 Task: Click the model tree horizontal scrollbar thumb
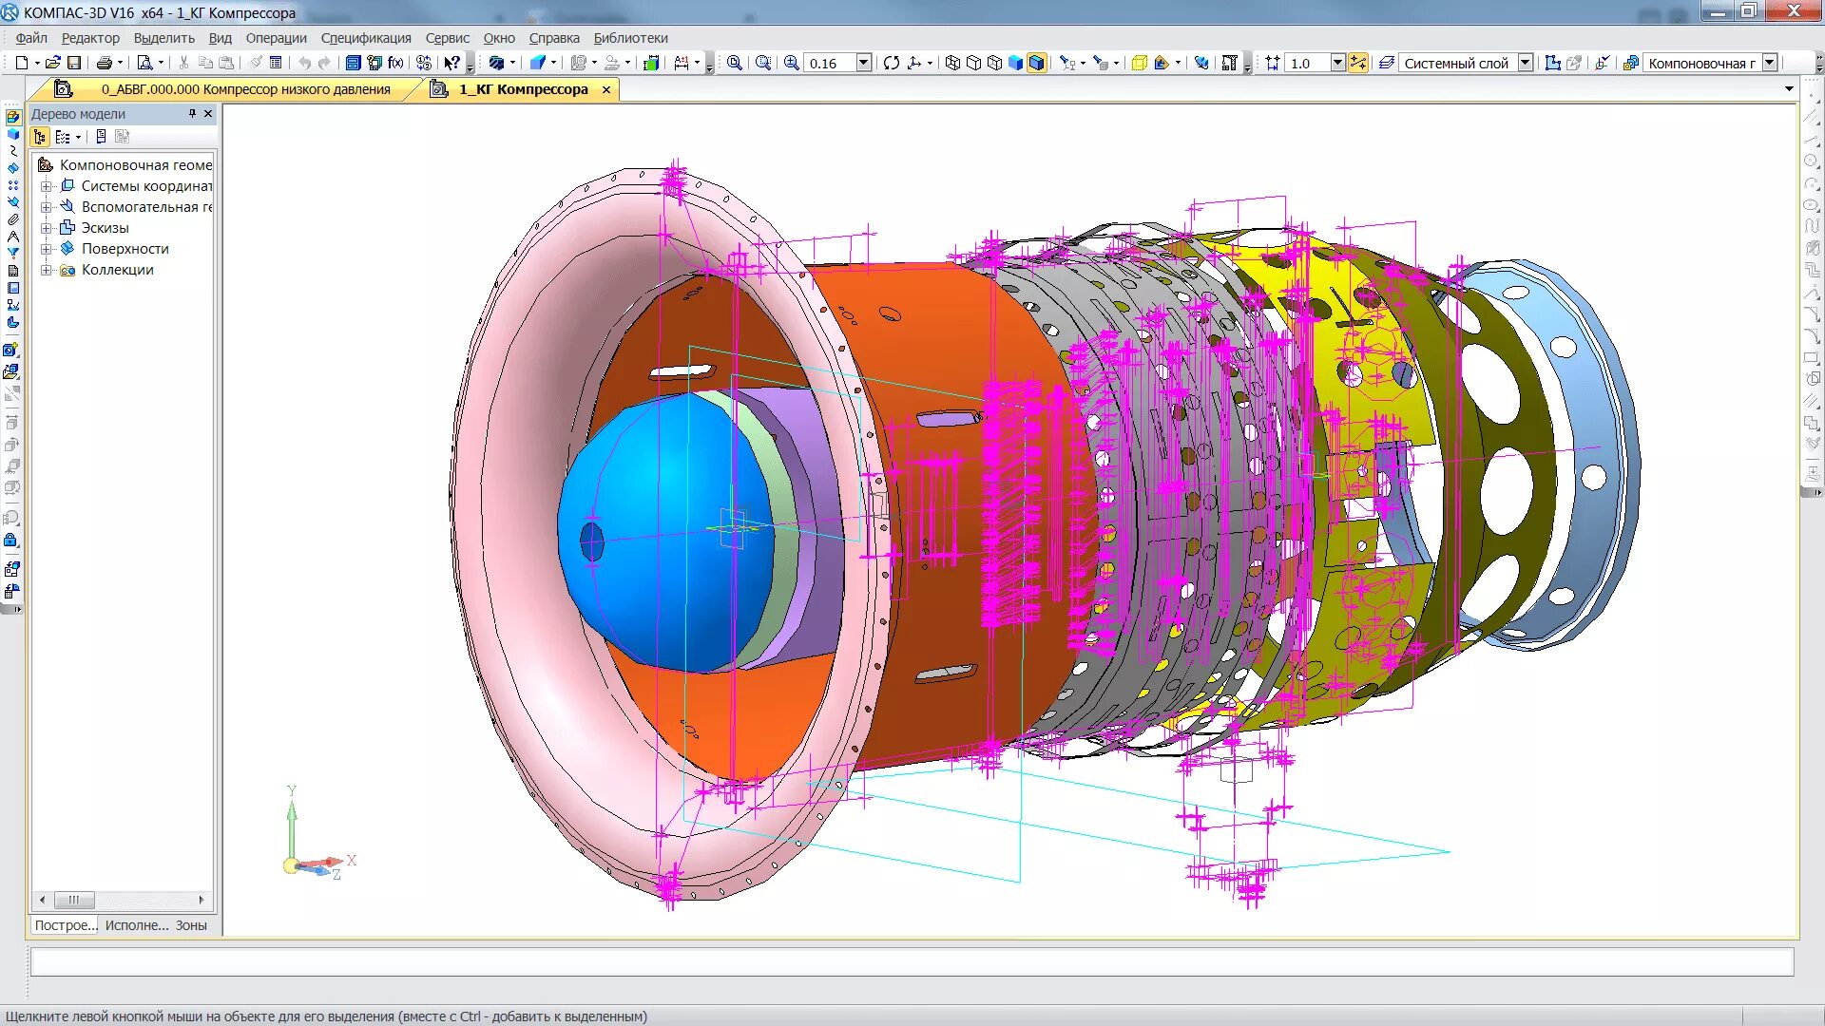74,900
